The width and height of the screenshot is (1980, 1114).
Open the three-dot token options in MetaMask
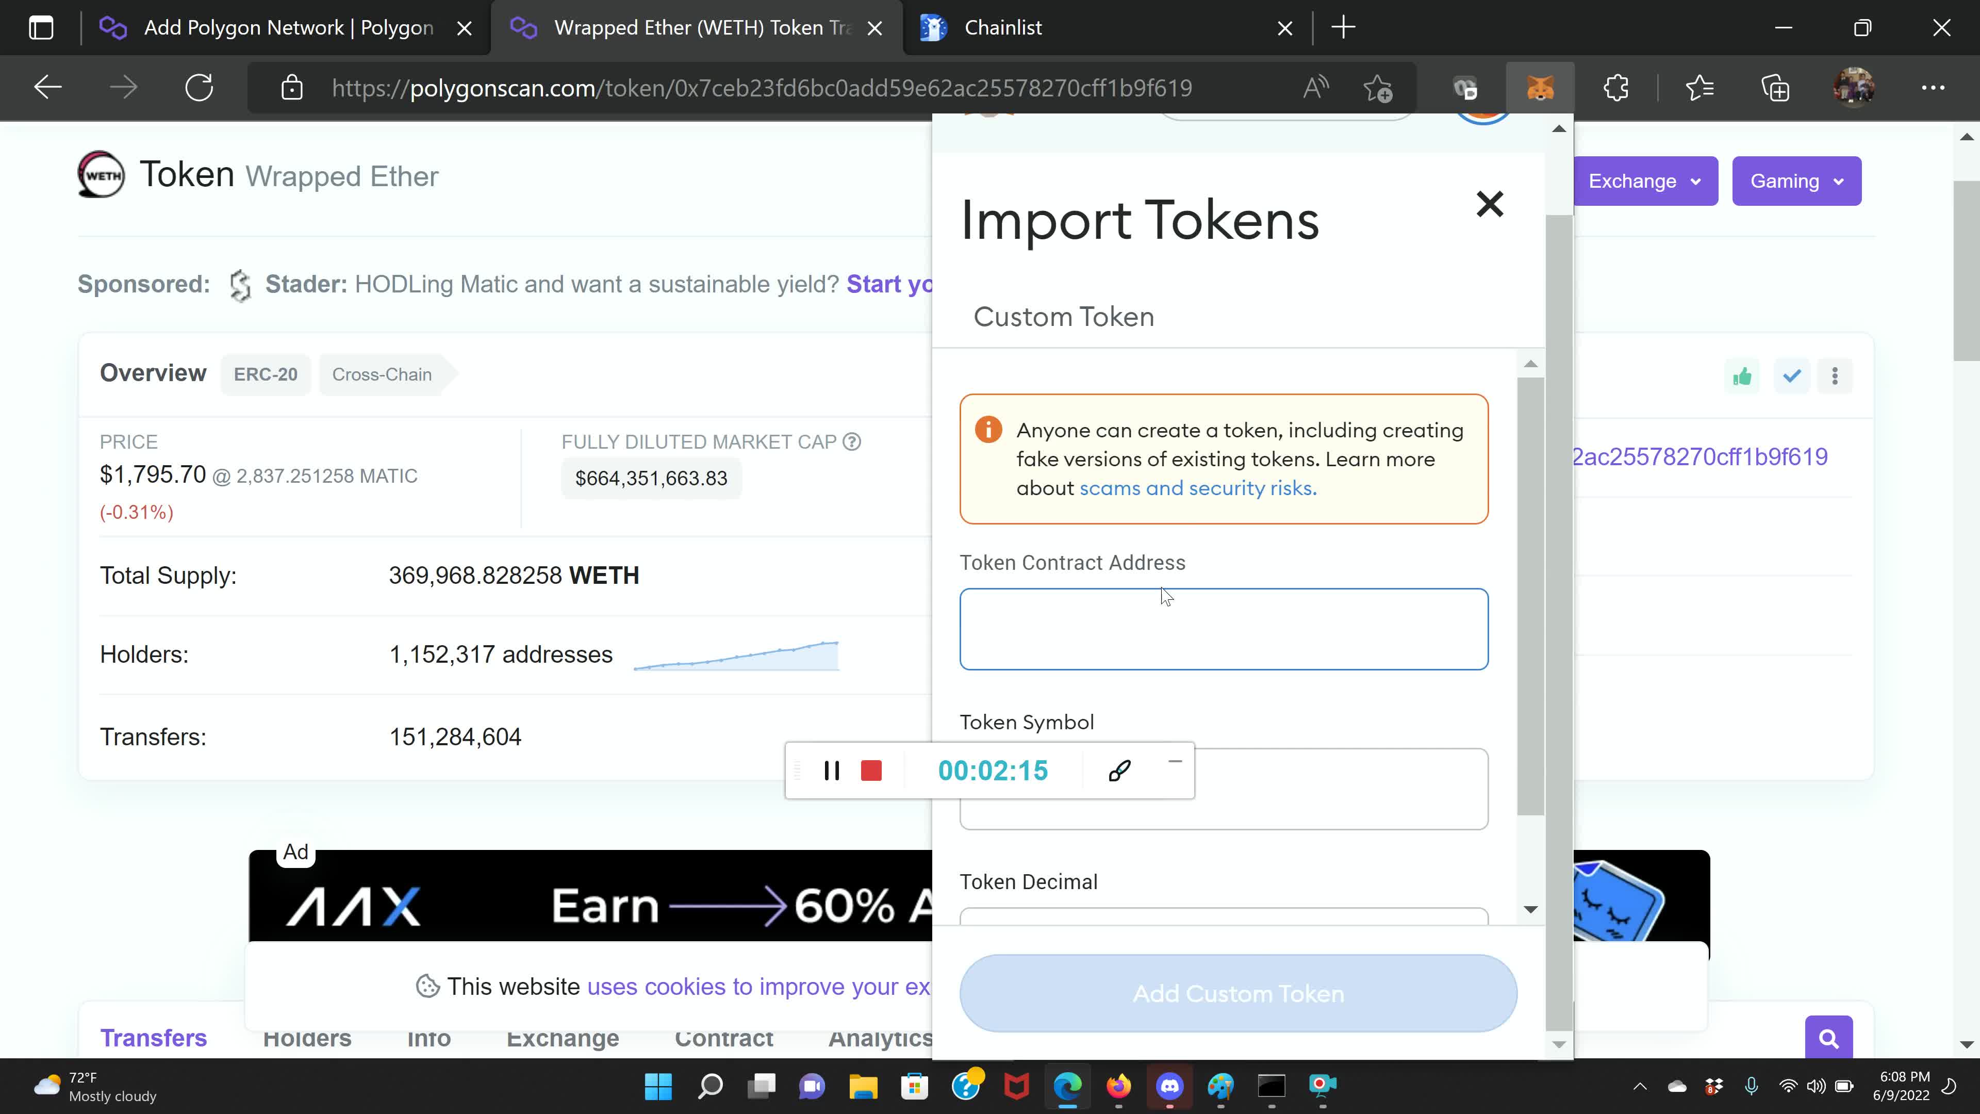pyautogui.click(x=1836, y=376)
